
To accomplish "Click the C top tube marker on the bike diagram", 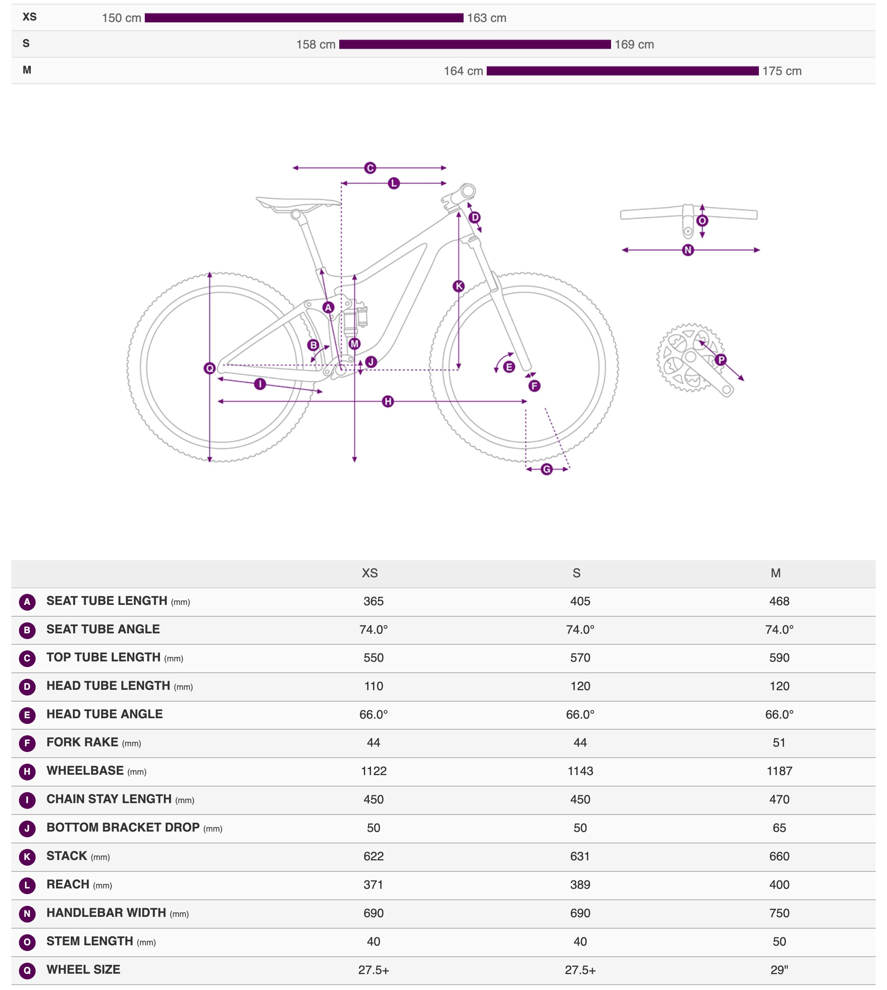I will (x=370, y=168).
